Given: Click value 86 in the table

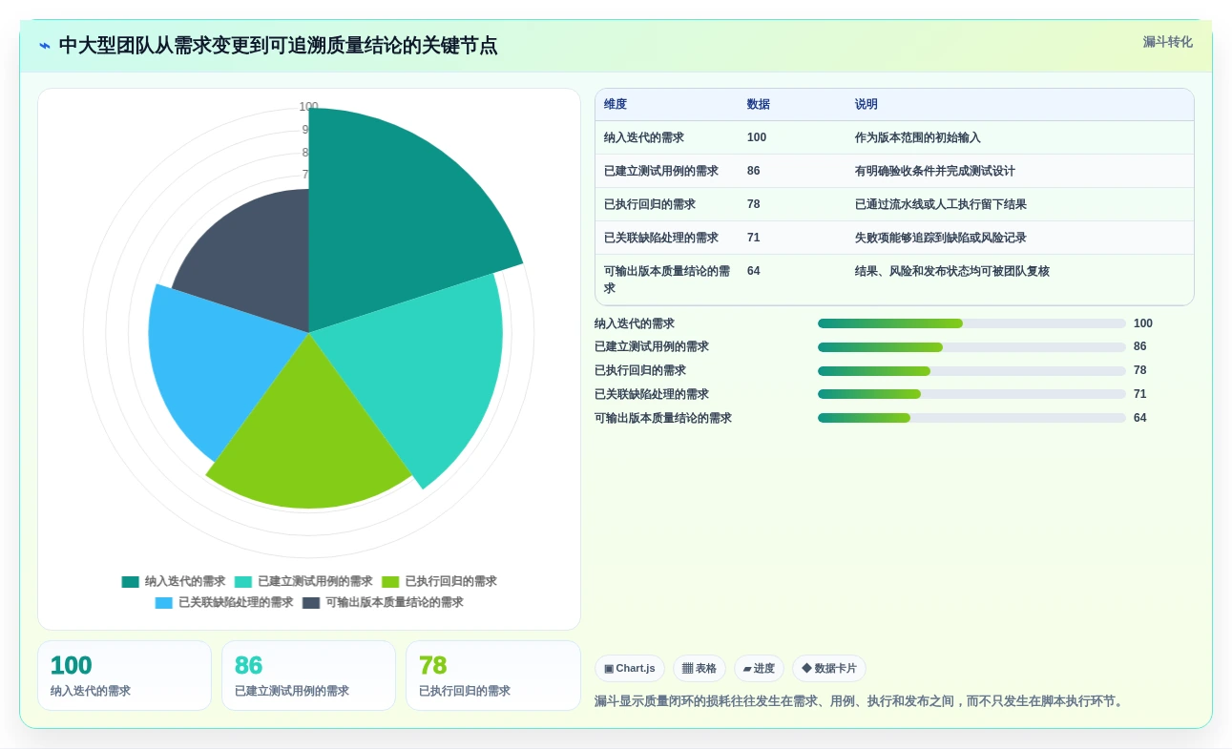Looking at the screenshot, I should (x=754, y=171).
